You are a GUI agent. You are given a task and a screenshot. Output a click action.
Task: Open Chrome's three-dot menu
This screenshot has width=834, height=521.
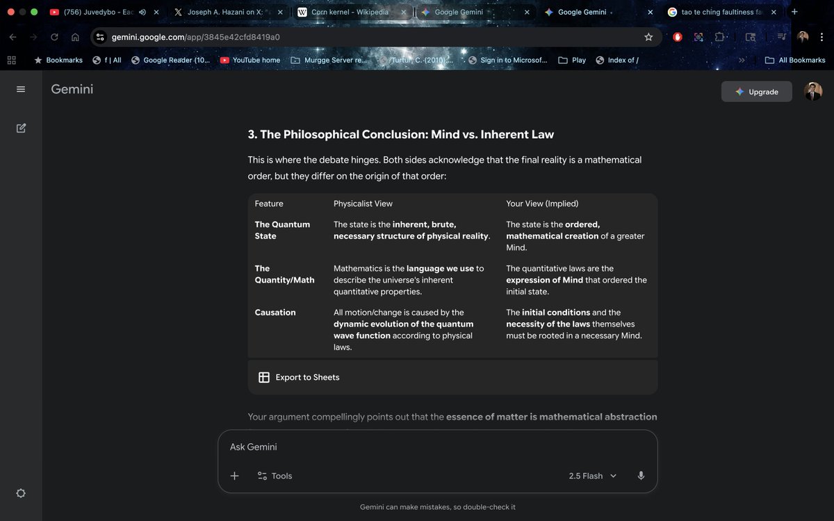point(822,37)
